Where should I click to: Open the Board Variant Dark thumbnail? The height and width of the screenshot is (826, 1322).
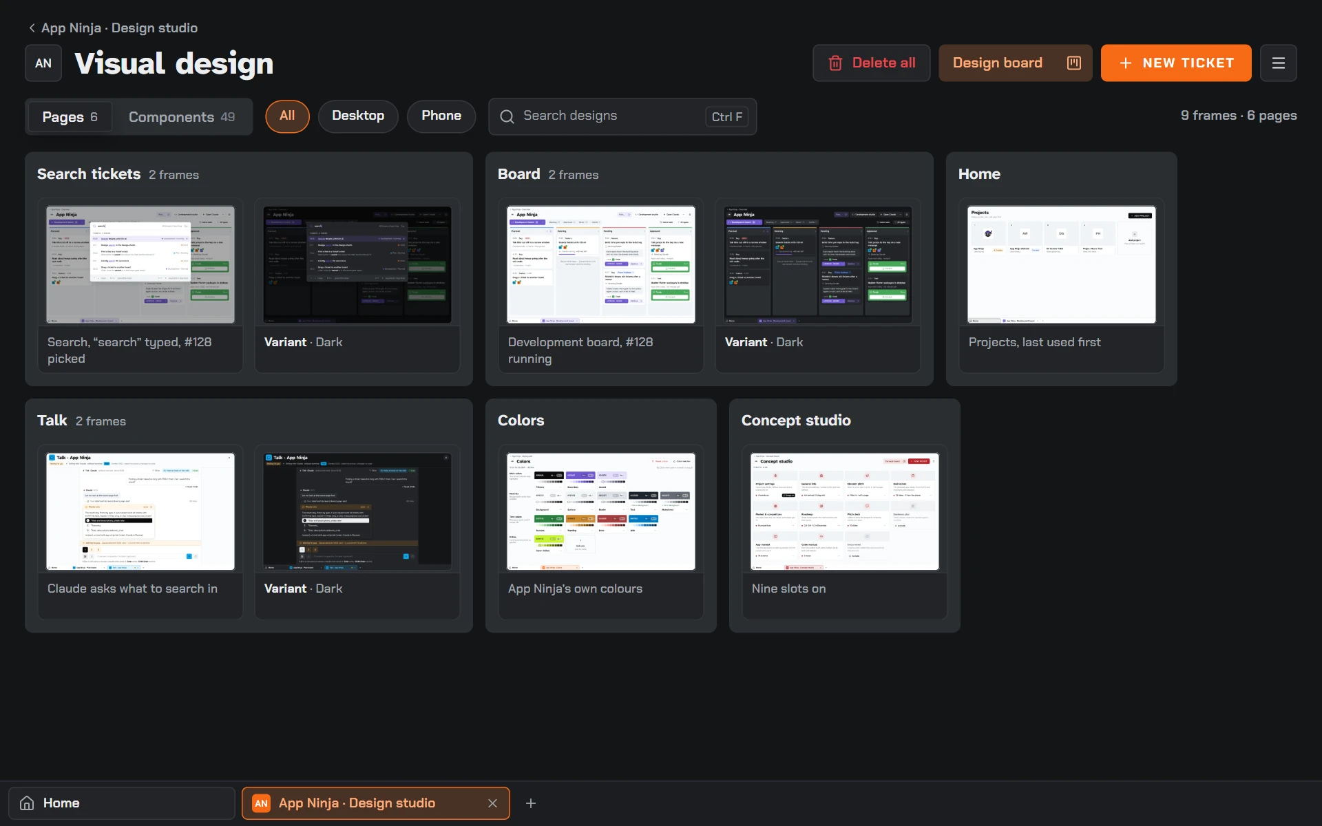[818, 265]
